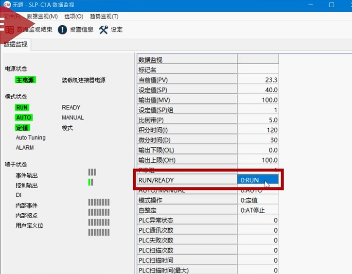352x274 pixels.
Task: Click the 设定 wrench settings icon
Action: (103, 30)
